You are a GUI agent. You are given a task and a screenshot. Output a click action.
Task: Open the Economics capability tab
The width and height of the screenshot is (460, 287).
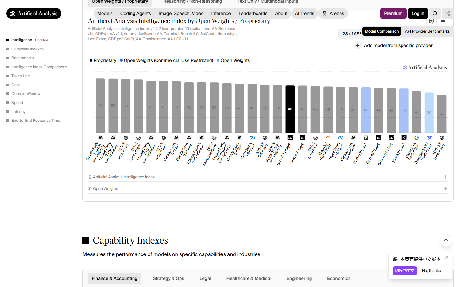click(339, 278)
